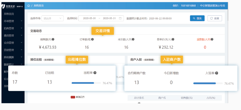
Task: Select 营销管理 in the sidebar
Action: click(x=13, y=50)
